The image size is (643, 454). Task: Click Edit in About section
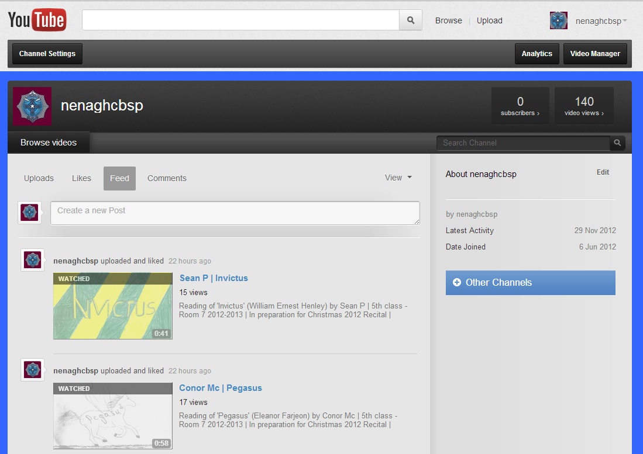(x=603, y=172)
